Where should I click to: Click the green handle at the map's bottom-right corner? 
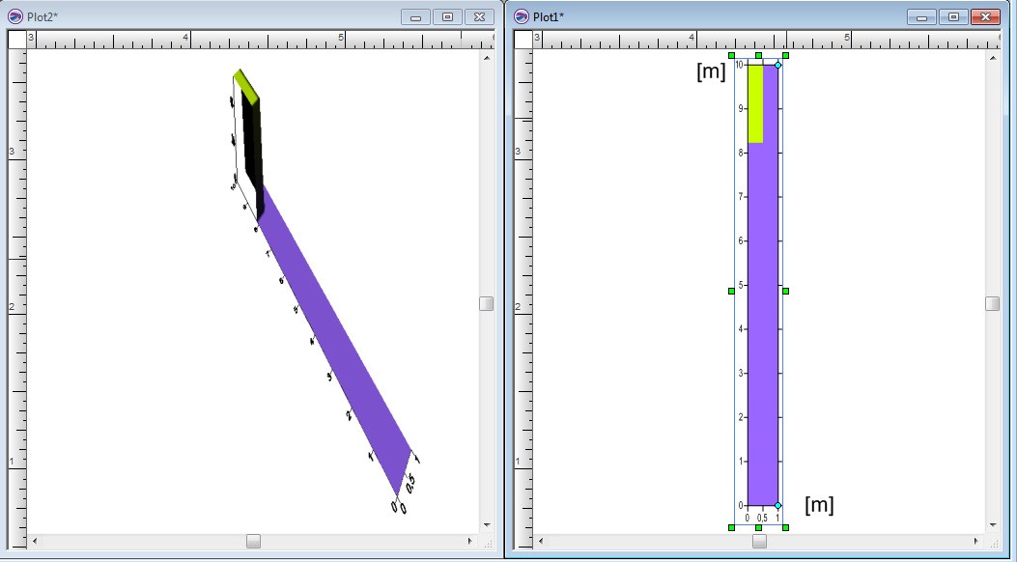point(786,527)
